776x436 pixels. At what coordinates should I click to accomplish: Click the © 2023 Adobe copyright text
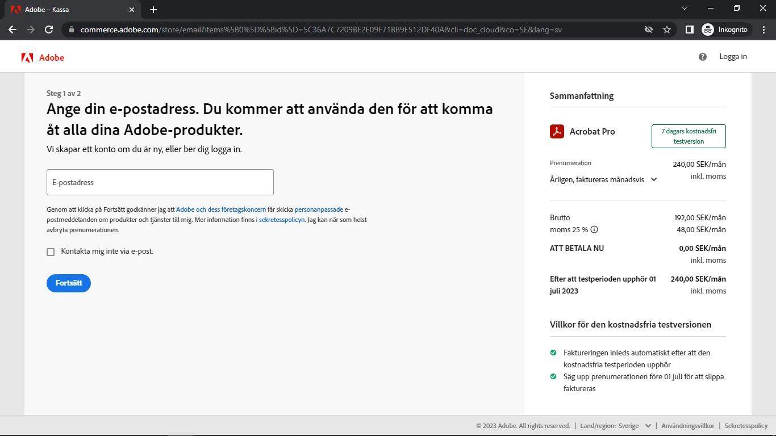pos(523,426)
